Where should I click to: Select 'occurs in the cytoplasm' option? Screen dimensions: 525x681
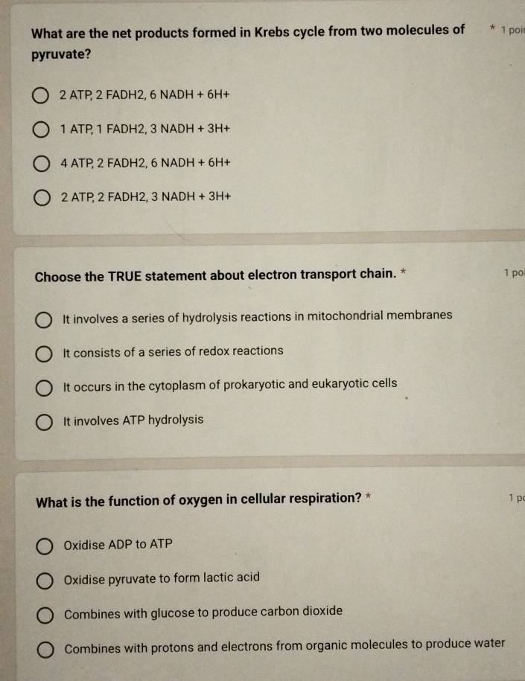44,388
